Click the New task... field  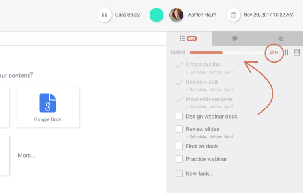click(x=200, y=173)
